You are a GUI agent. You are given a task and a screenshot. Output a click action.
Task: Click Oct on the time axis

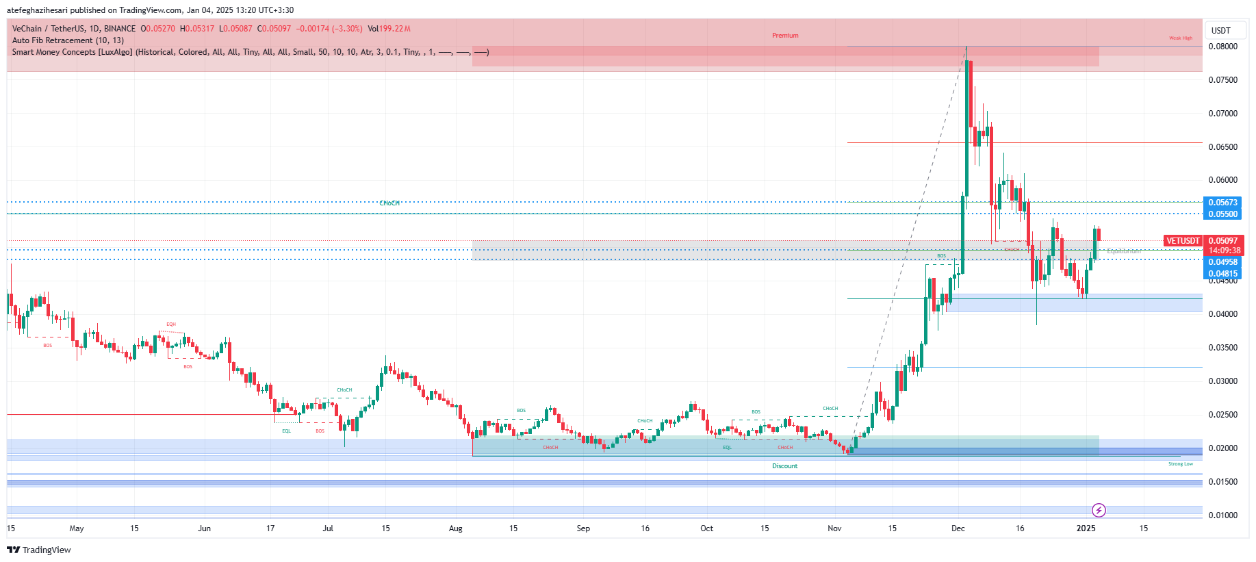707,528
